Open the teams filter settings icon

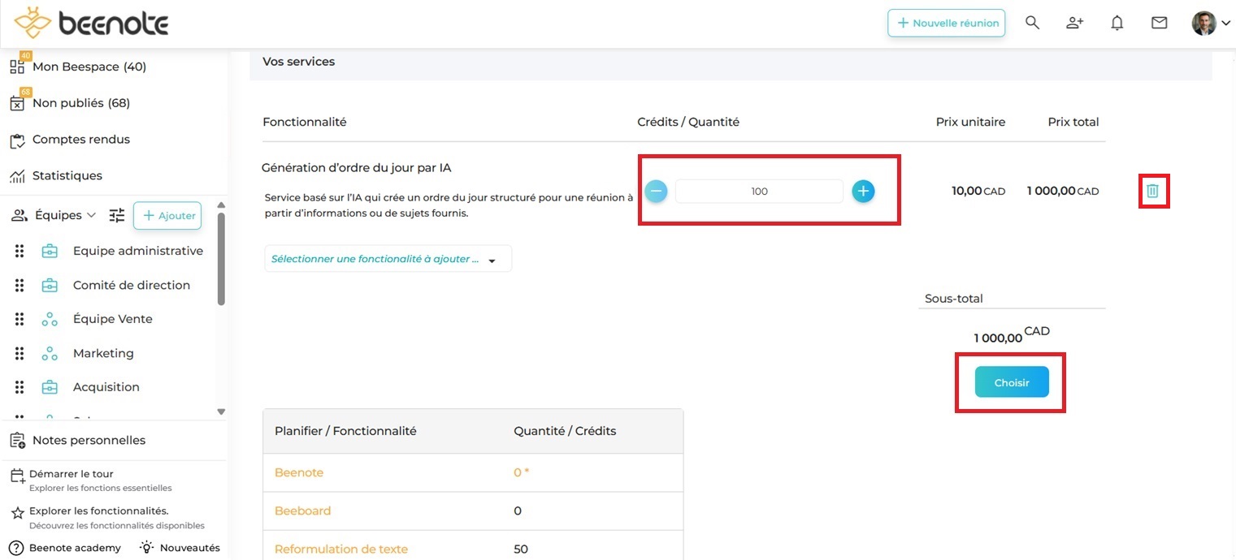click(x=118, y=215)
